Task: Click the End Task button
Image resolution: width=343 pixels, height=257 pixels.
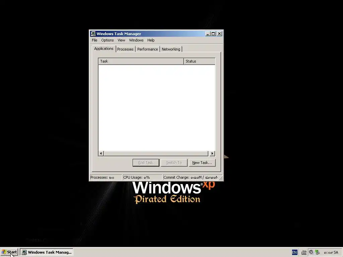Action: 146,163
